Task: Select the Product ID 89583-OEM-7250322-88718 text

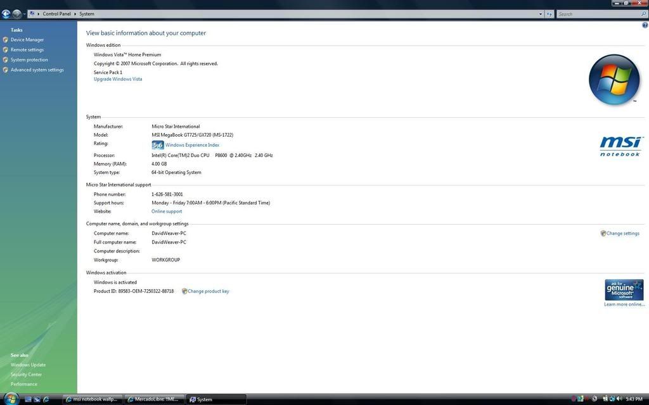Action: click(x=134, y=291)
